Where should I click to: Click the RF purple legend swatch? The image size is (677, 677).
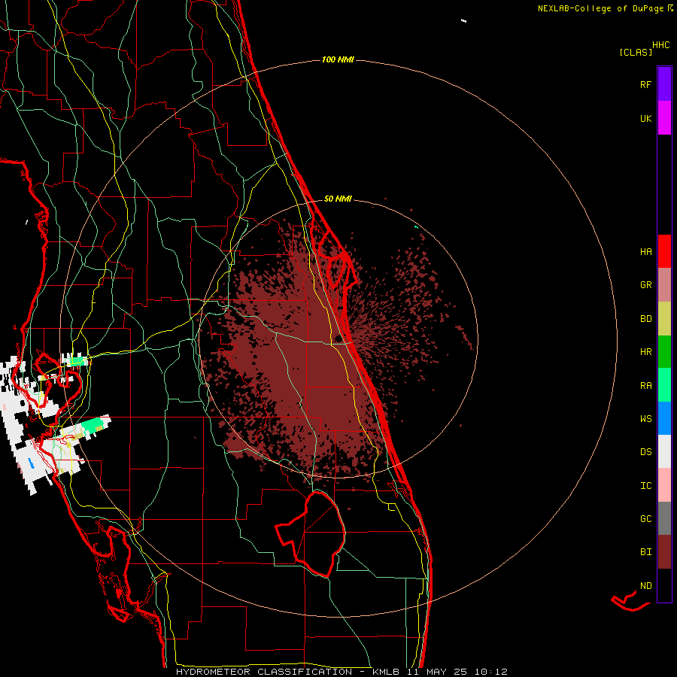tap(664, 84)
